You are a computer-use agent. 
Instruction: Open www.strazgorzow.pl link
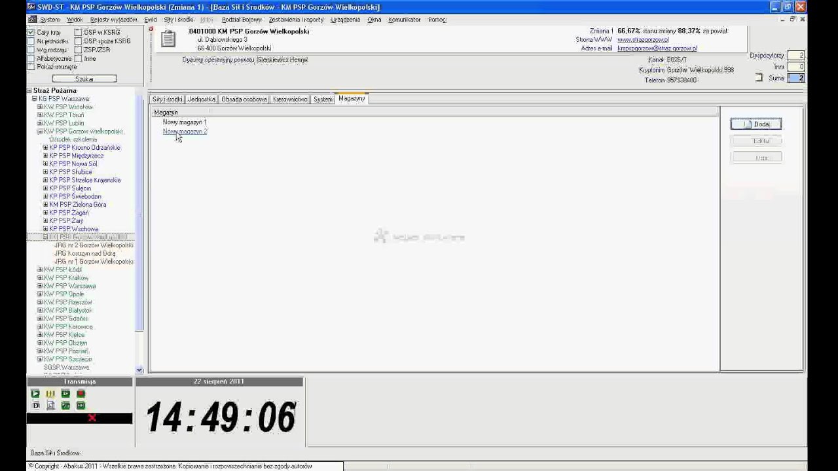pos(643,40)
